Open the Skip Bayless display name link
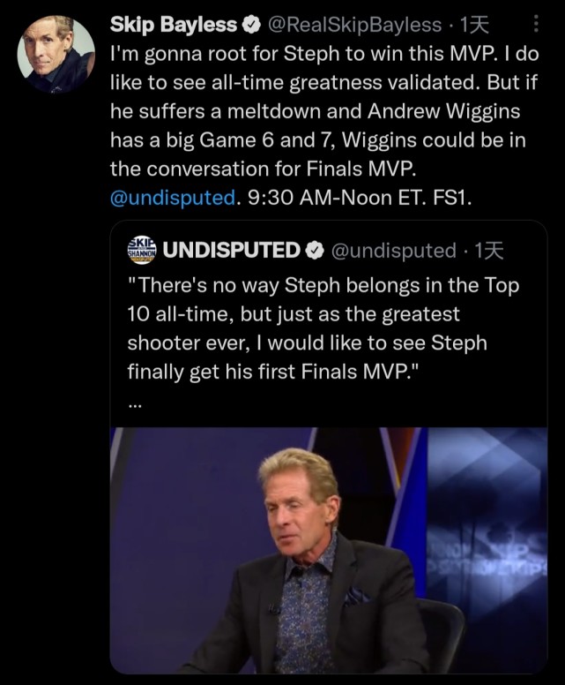Screen dimensions: 565x685 click(173, 26)
